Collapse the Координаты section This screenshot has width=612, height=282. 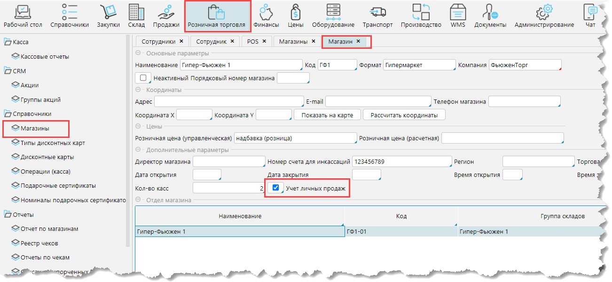point(138,90)
